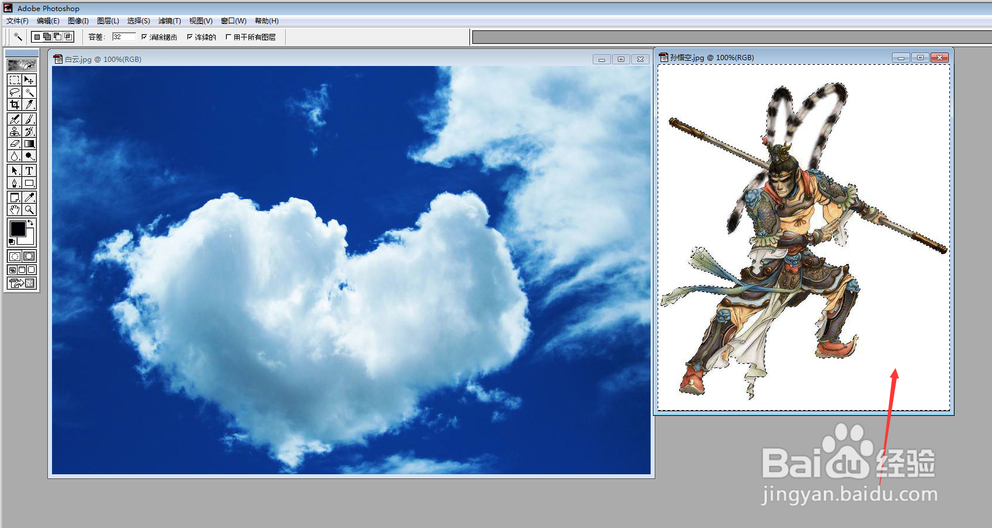Select the Clone Stamp tool
The height and width of the screenshot is (528, 992).
[15, 131]
